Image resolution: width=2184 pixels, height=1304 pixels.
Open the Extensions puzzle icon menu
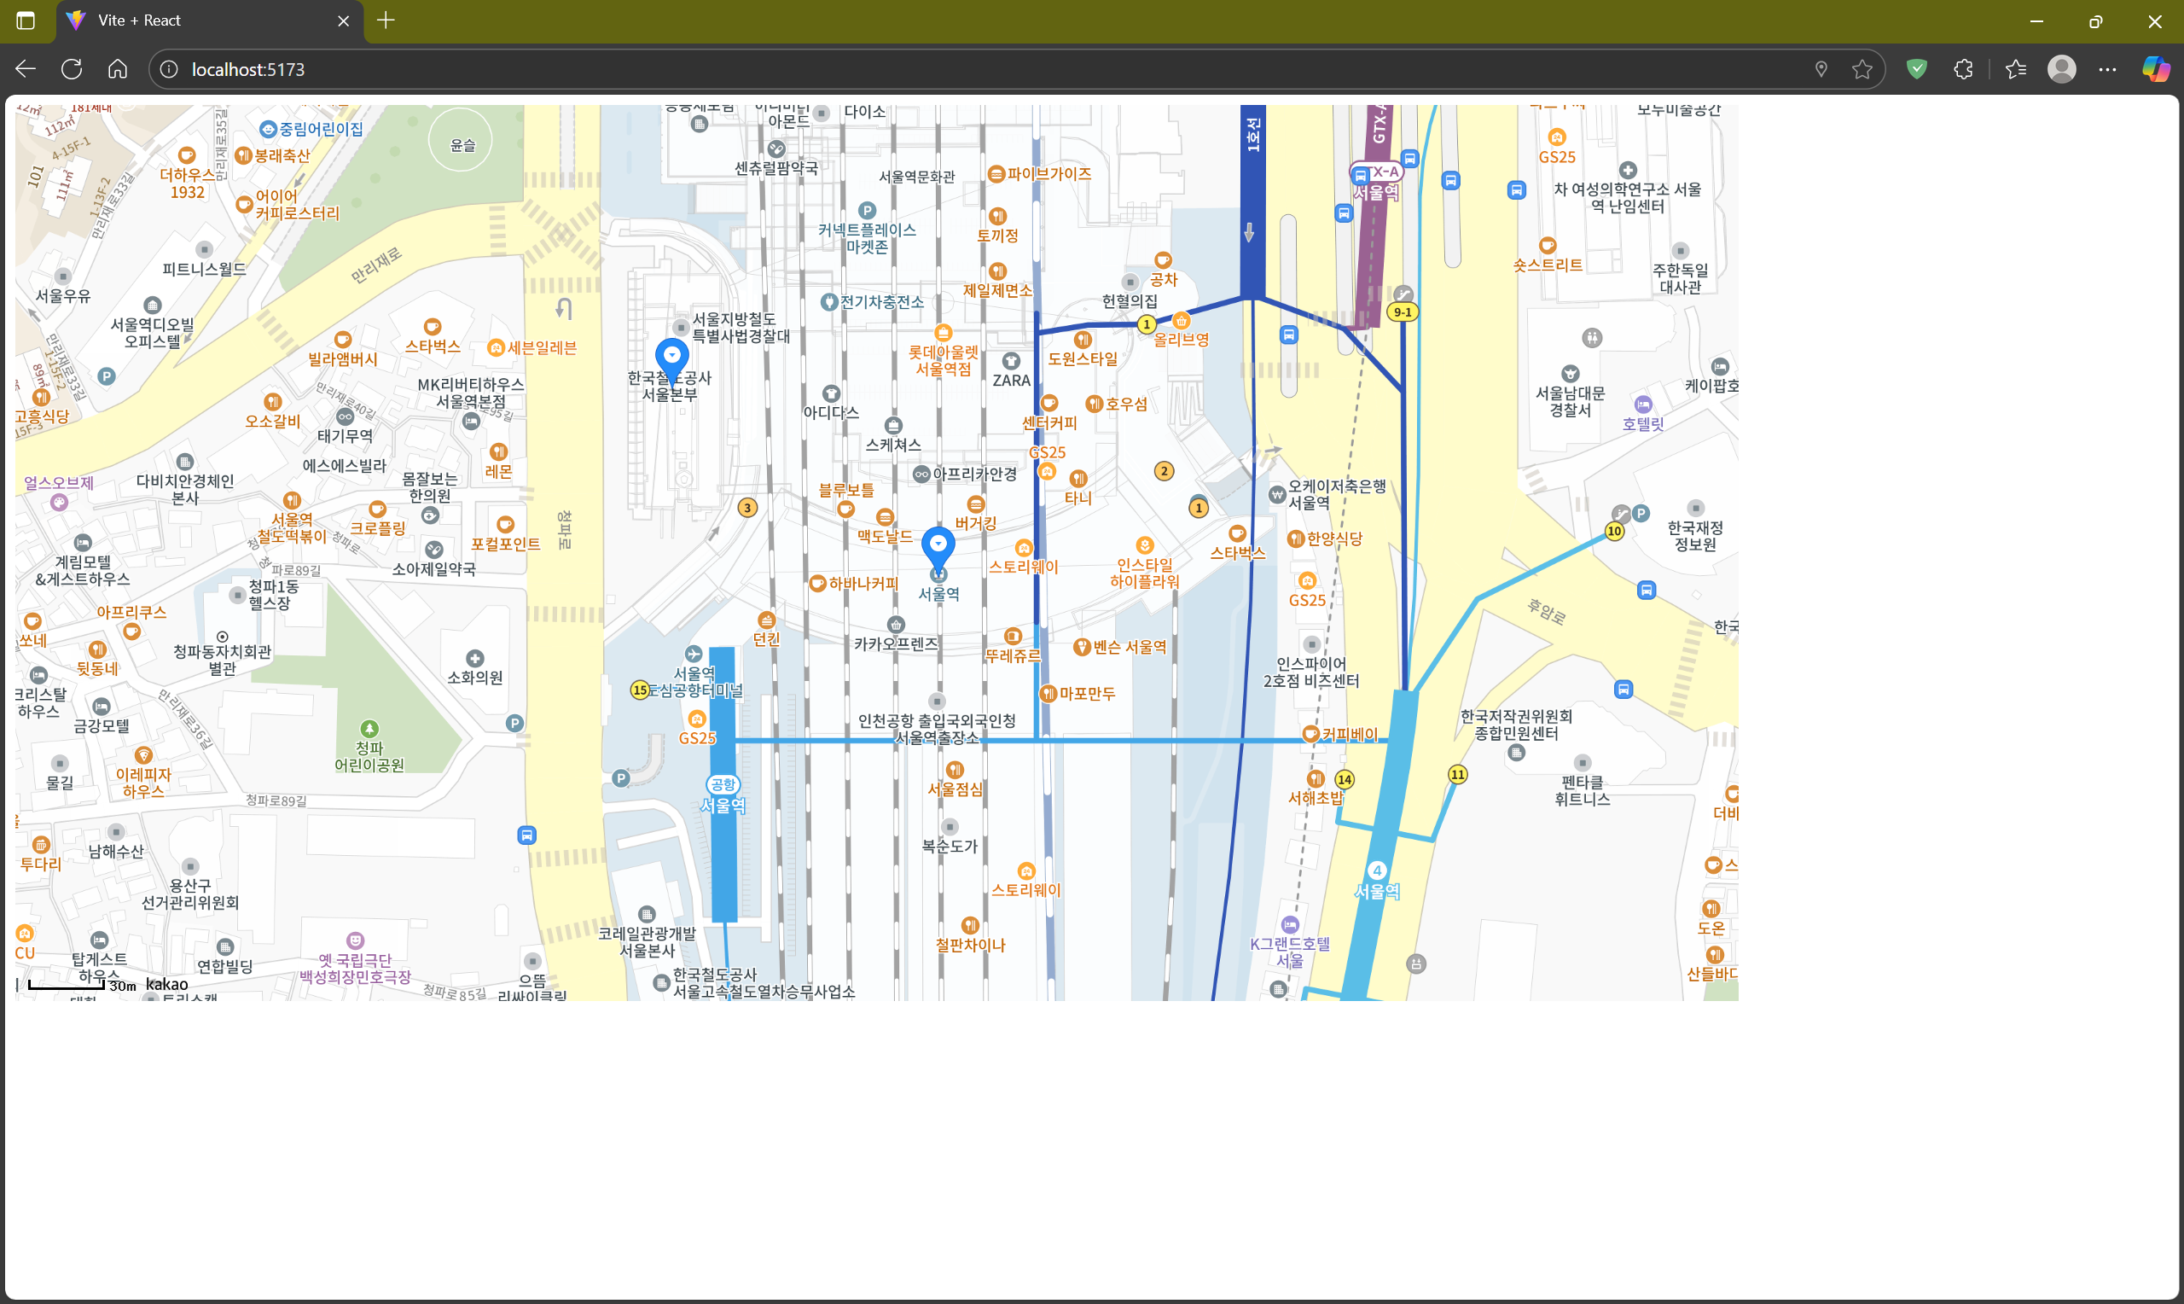pos(1964,69)
